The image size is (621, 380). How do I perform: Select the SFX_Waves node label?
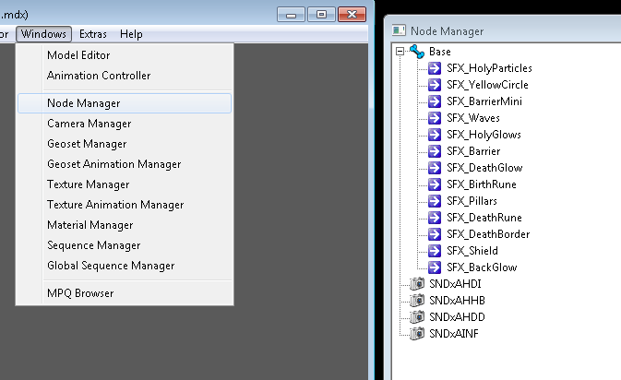pos(473,118)
